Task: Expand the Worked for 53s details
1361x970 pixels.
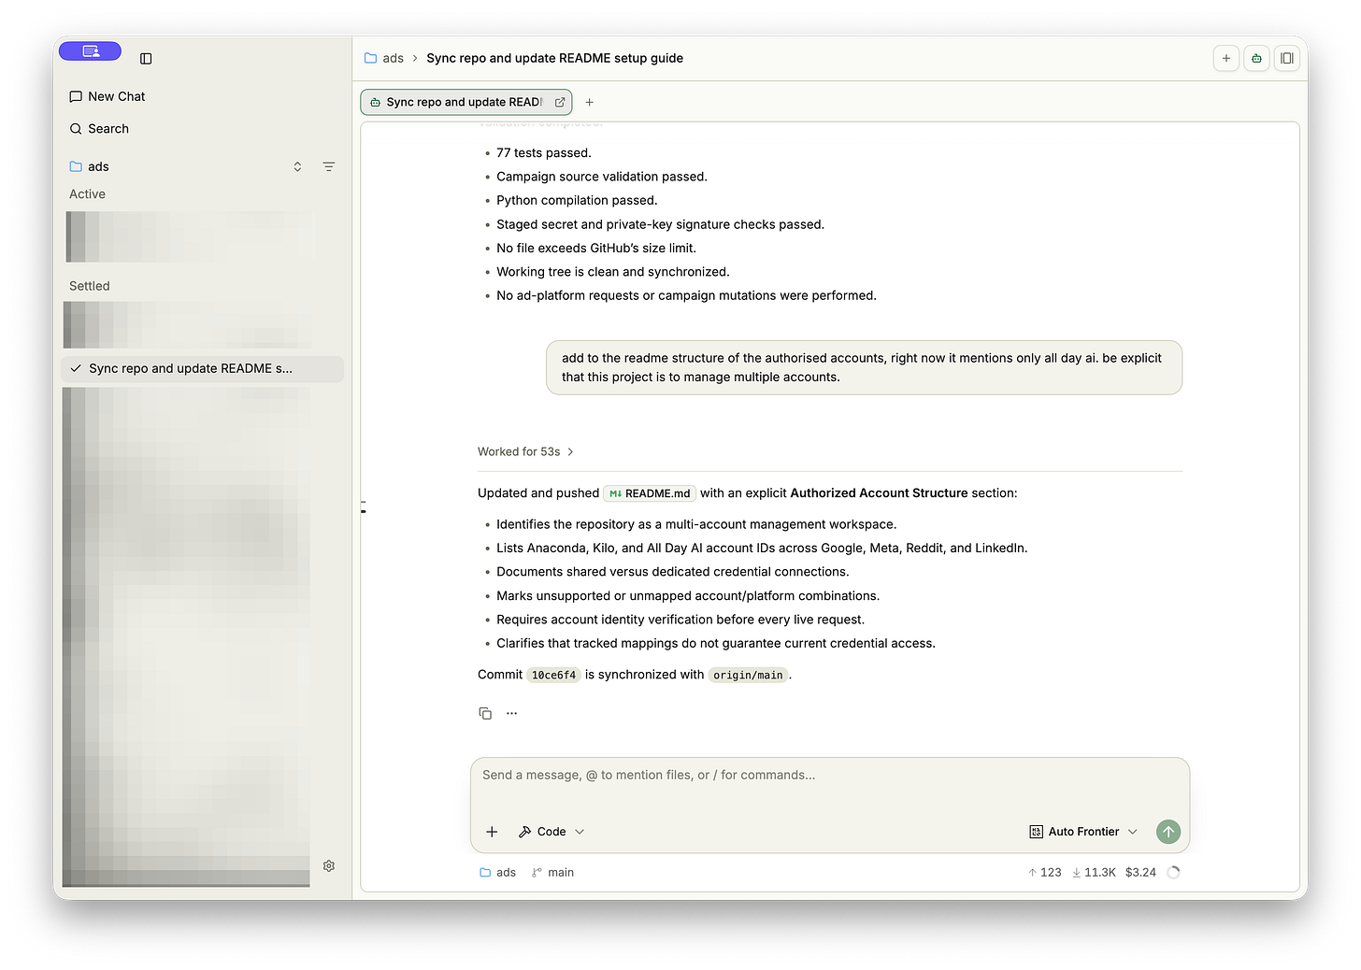Action: click(x=525, y=452)
